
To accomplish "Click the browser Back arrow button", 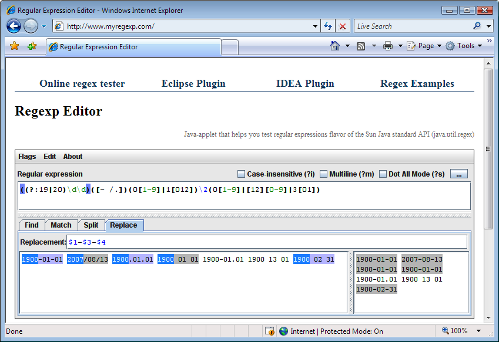I will (14, 26).
